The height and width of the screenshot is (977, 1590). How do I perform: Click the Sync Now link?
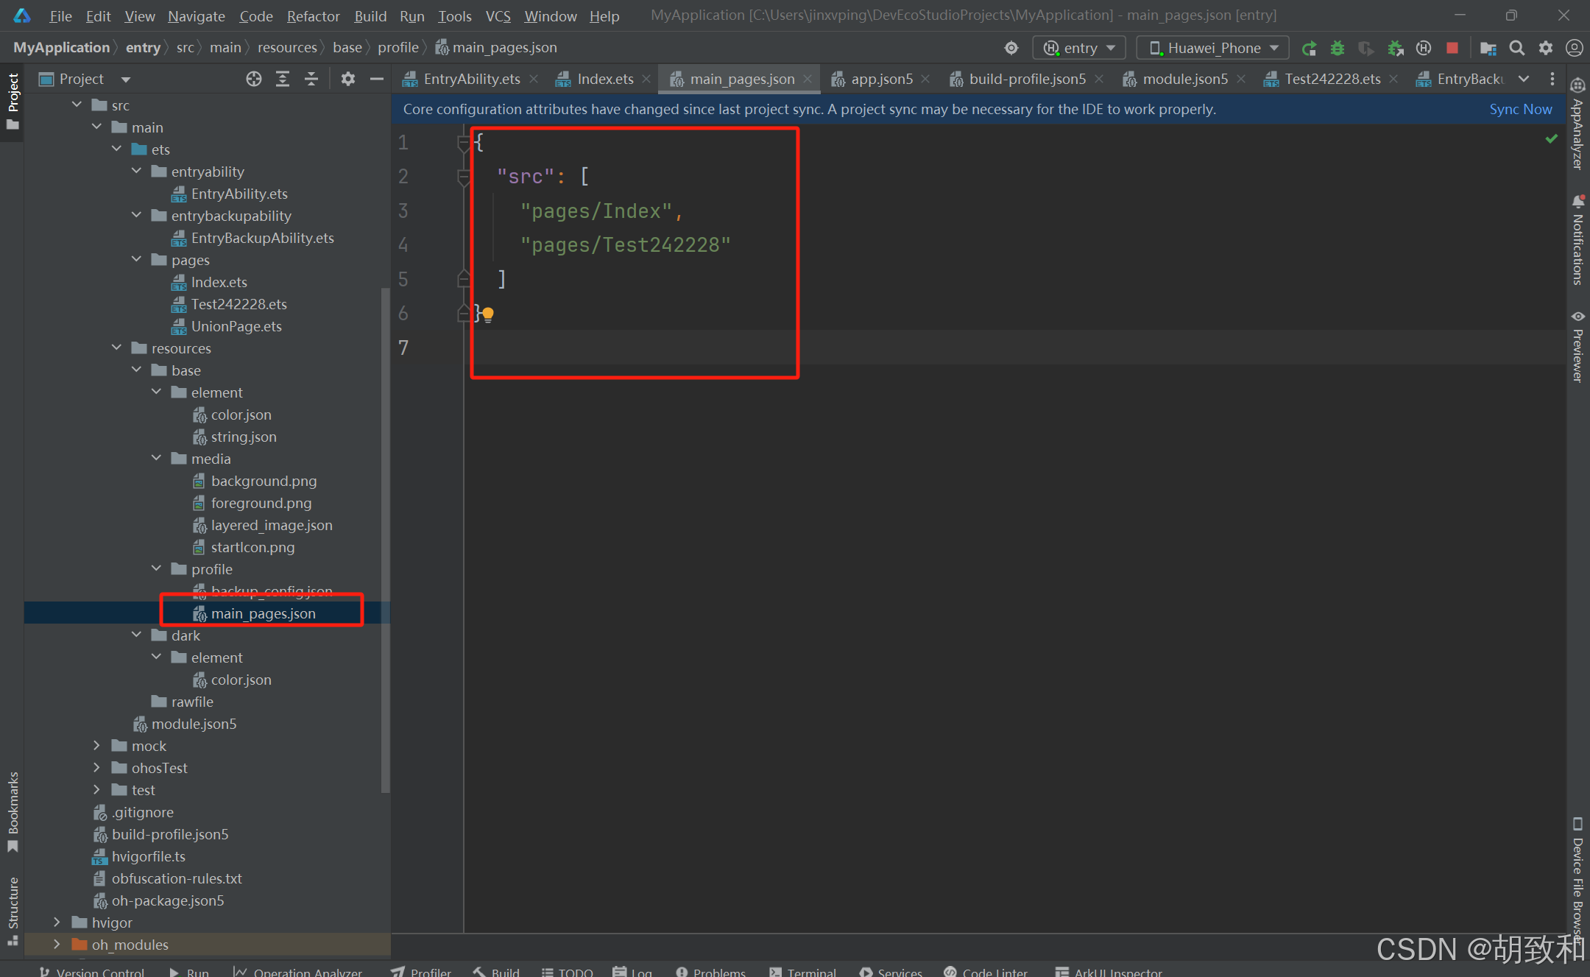pyautogui.click(x=1520, y=109)
